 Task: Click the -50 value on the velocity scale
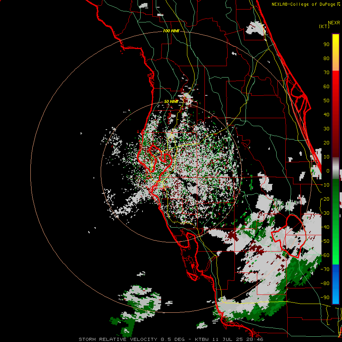pos(325,241)
